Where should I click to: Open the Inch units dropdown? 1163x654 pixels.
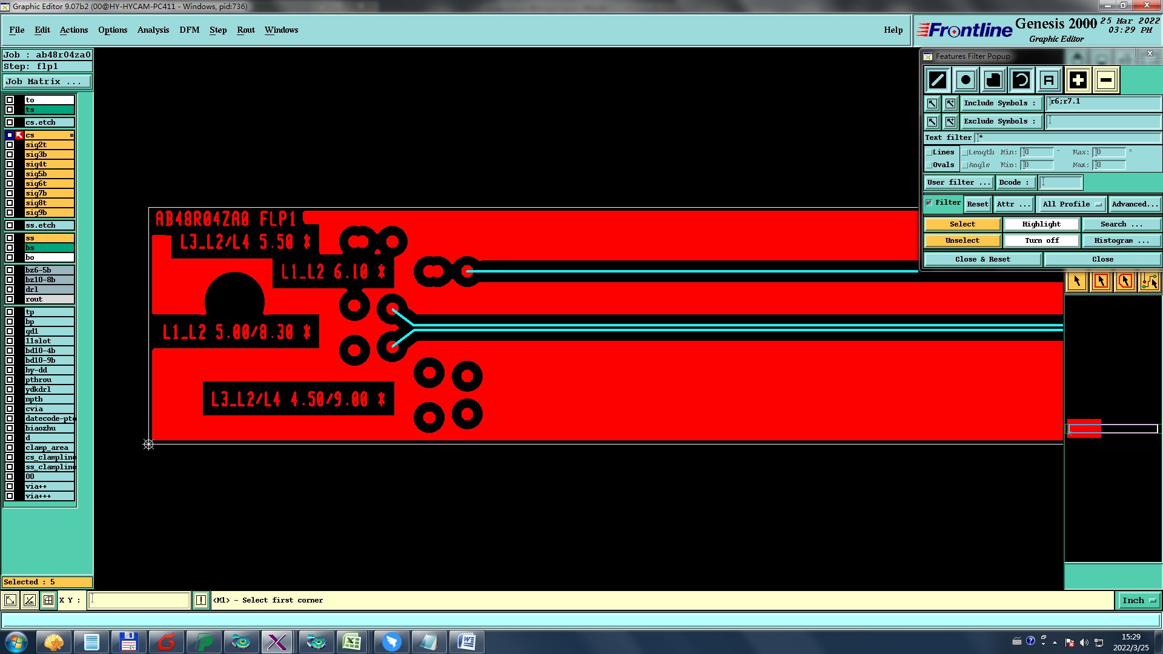(1139, 600)
